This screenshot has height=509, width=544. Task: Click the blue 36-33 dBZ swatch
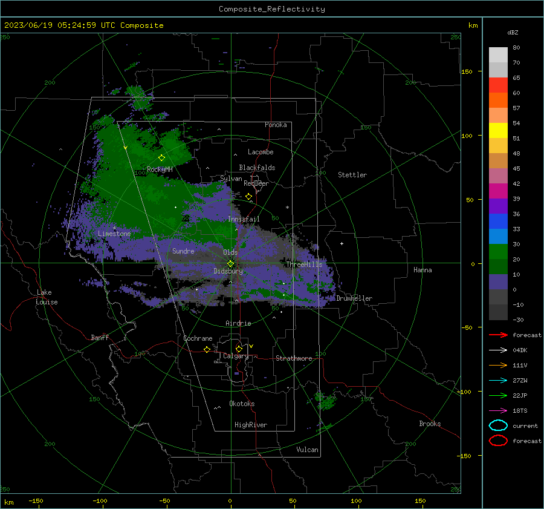click(x=498, y=222)
